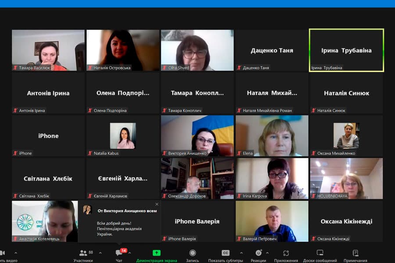Click the chat popup sender avatar

click(x=87, y=210)
